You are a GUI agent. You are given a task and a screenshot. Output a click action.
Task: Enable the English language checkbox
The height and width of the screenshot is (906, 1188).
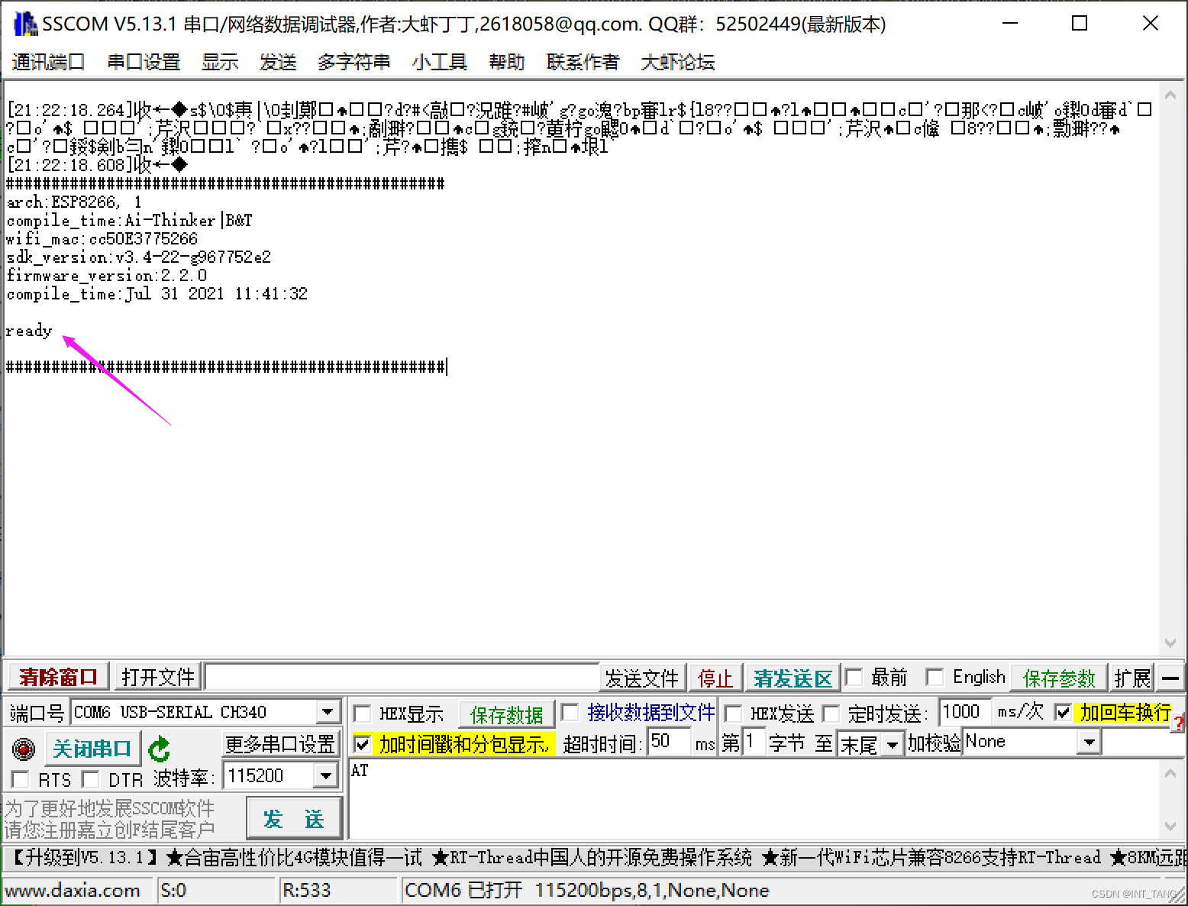point(934,677)
